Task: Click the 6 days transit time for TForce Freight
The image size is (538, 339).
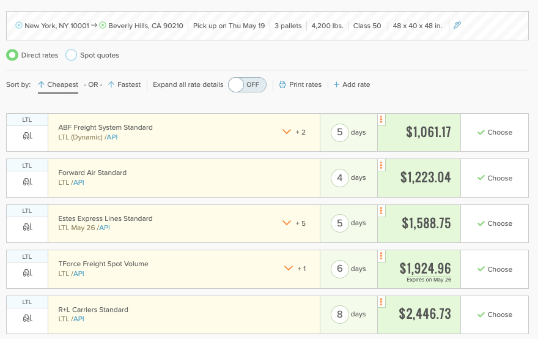Action: click(348, 269)
